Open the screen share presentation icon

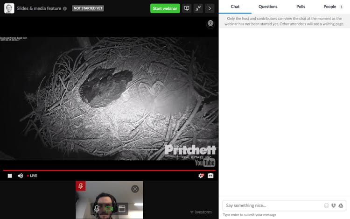(187, 8)
